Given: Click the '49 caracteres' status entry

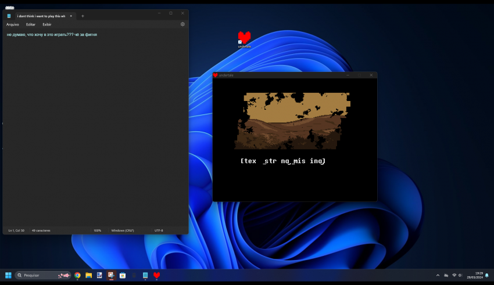Looking at the screenshot, I should tap(41, 230).
